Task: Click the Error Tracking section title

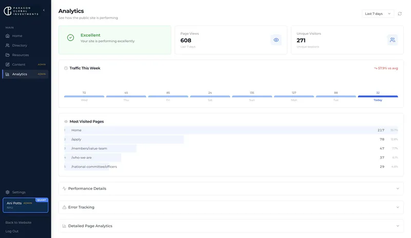Action: pos(81,207)
